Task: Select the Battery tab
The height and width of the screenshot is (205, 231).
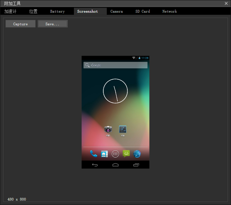Action: pos(57,11)
